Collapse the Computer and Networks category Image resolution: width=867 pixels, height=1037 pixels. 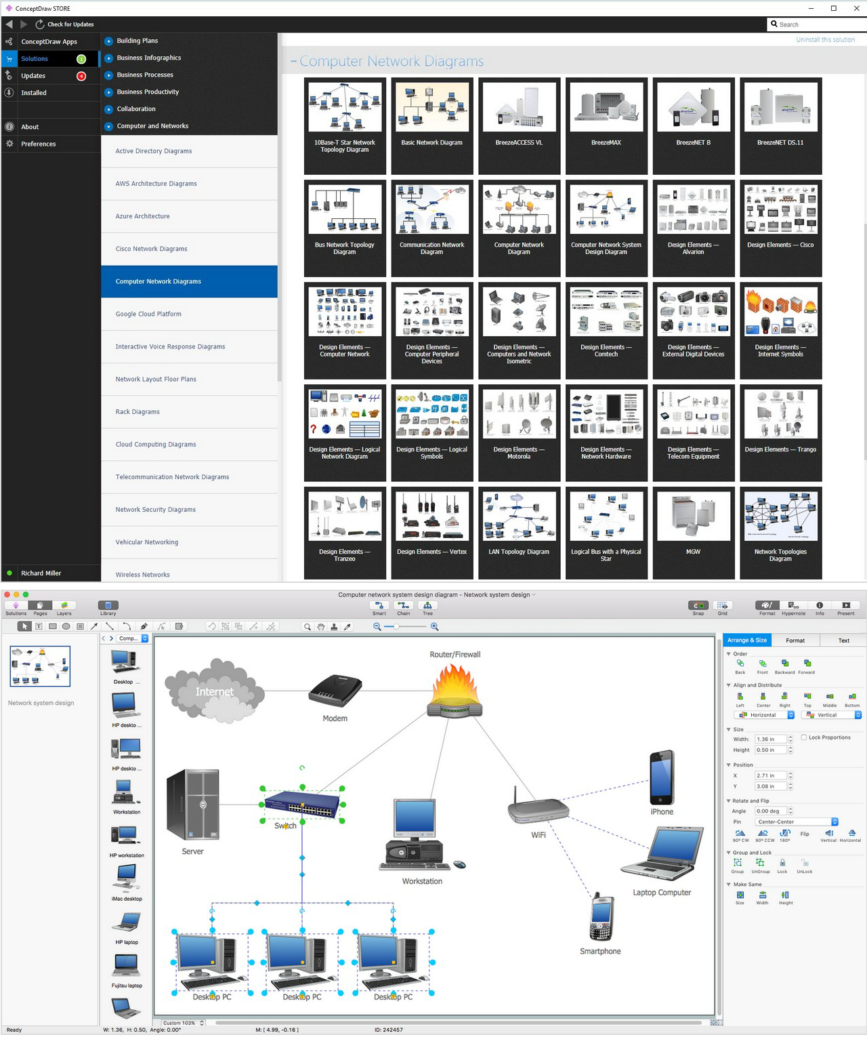108,126
